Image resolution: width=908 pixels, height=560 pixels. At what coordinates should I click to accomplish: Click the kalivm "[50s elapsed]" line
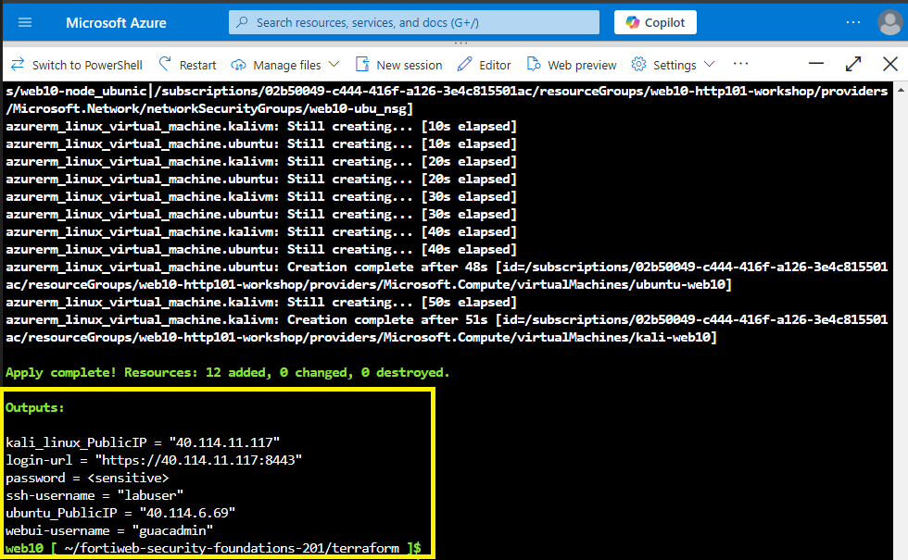261,302
